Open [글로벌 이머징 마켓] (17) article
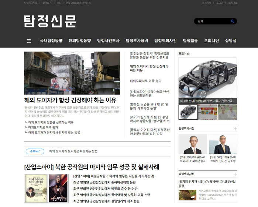The width and height of the screenshot is (258, 207). point(149,131)
